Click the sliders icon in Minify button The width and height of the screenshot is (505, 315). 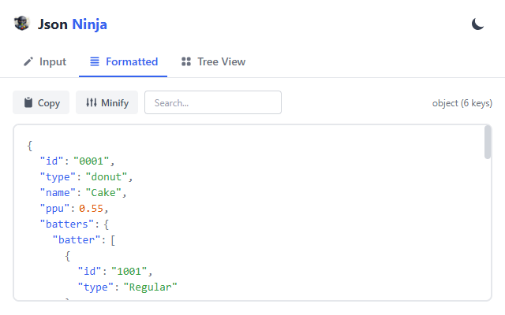pos(92,102)
